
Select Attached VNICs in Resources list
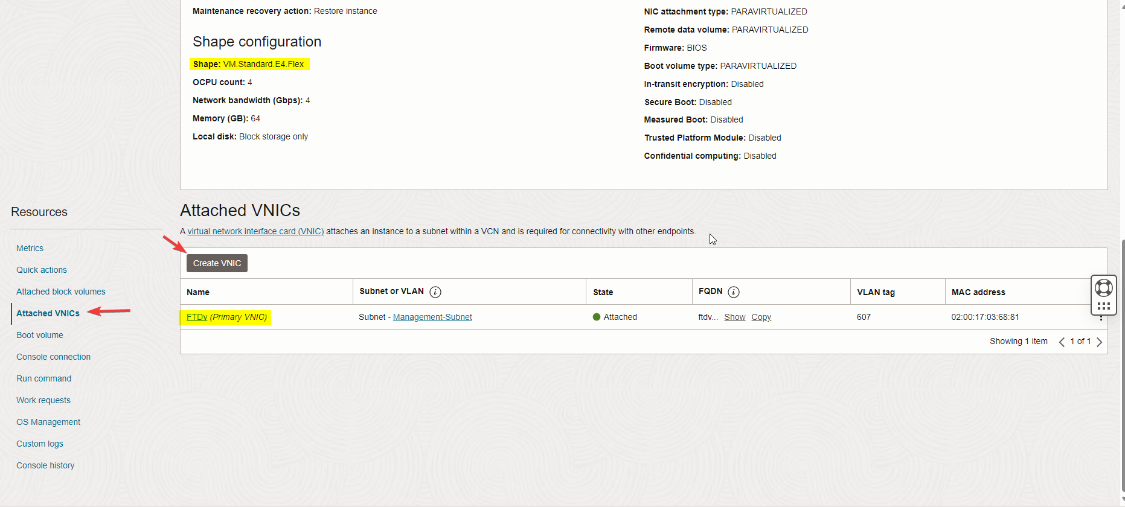click(48, 313)
